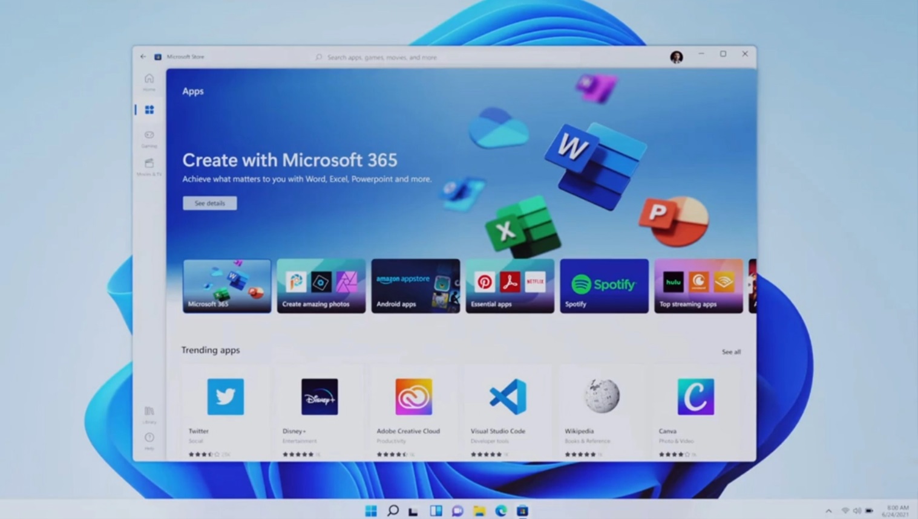Select the Top streaming apps tile

pyautogui.click(x=698, y=286)
